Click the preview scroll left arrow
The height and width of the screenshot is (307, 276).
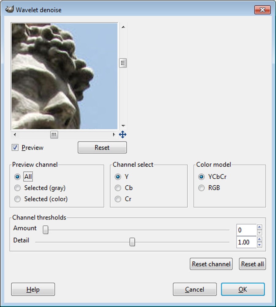click(15, 134)
